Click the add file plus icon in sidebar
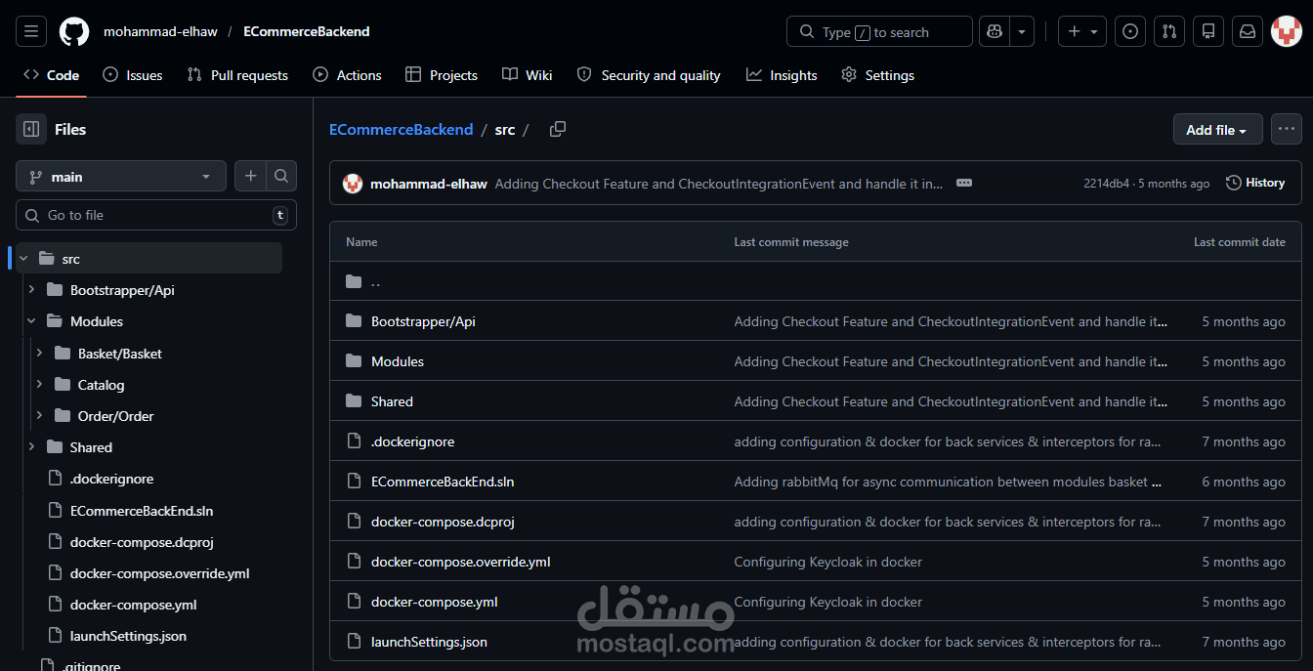This screenshot has height=671, width=1313. [251, 176]
